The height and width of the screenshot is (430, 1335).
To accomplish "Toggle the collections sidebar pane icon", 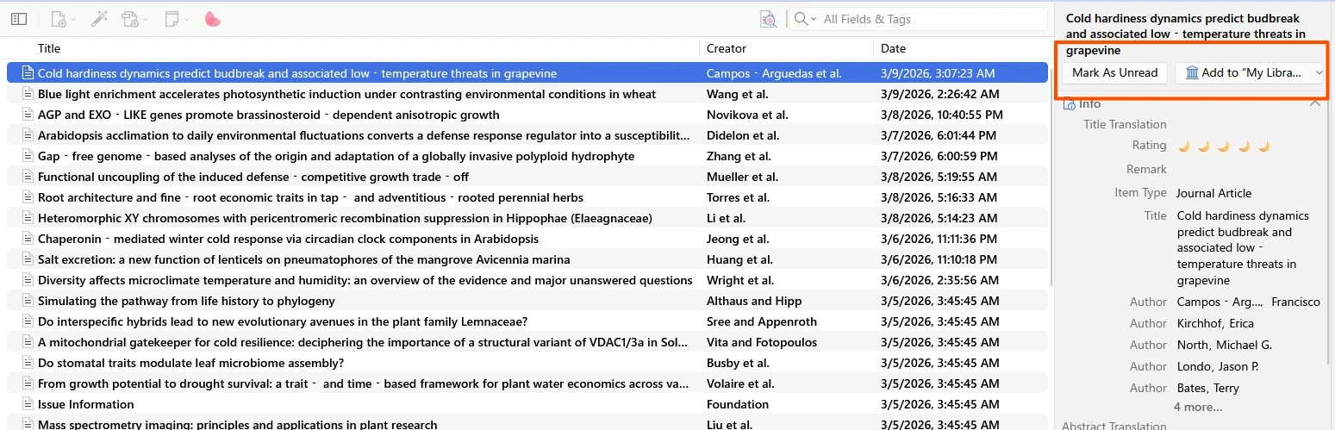I will [x=19, y=19].
